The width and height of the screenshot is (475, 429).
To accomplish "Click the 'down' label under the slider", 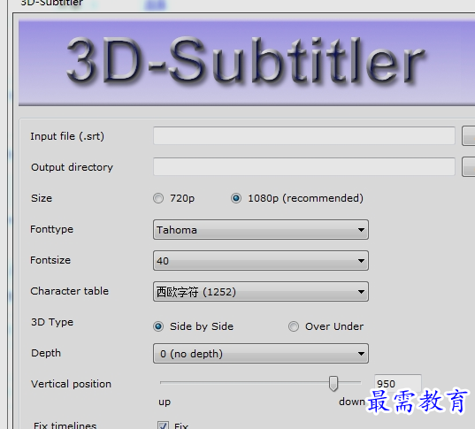I will [x=352, y=402].
